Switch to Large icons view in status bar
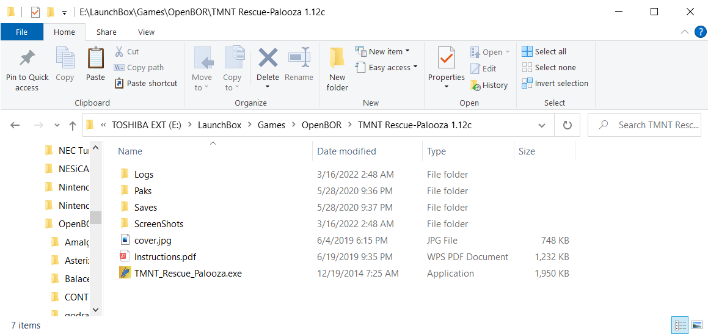The height and width of the screenshot is (334, 708). pos(697,325)
